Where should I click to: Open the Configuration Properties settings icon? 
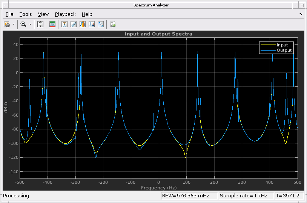[7, 24]
